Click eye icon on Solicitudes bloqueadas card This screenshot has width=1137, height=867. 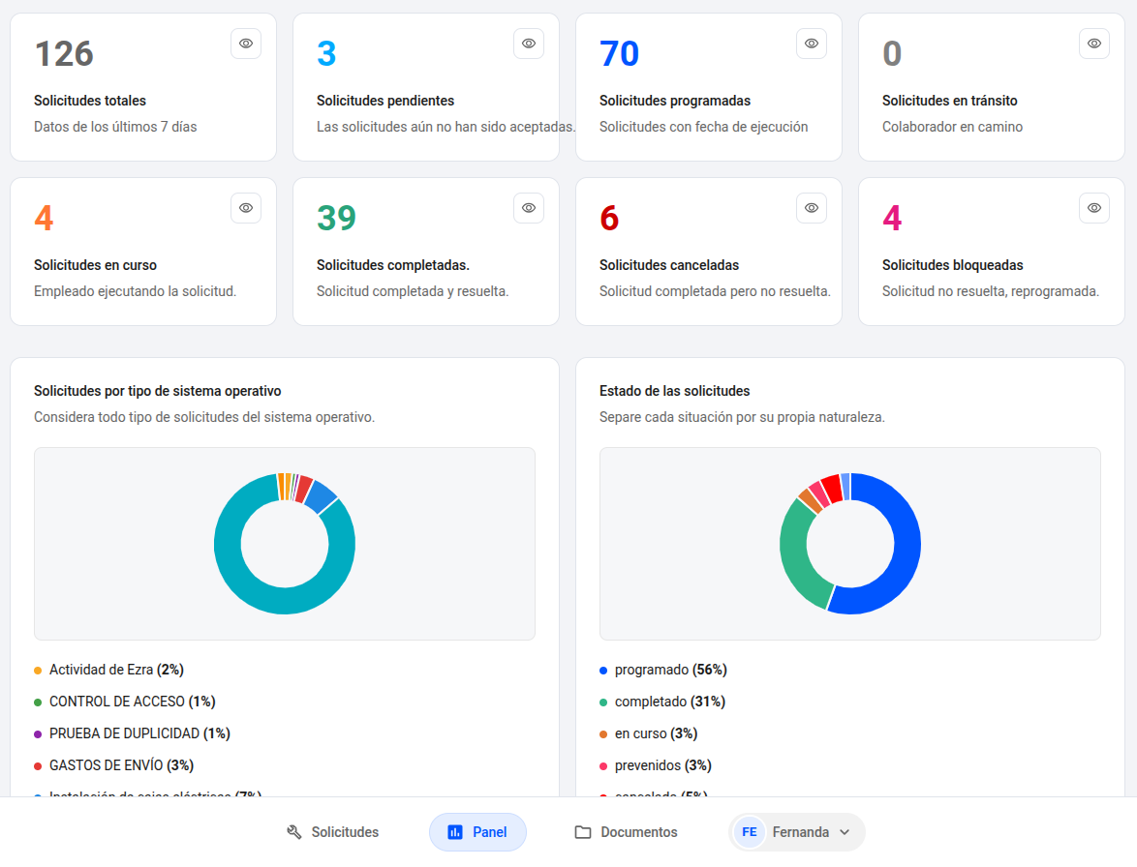pos(1094,208)
